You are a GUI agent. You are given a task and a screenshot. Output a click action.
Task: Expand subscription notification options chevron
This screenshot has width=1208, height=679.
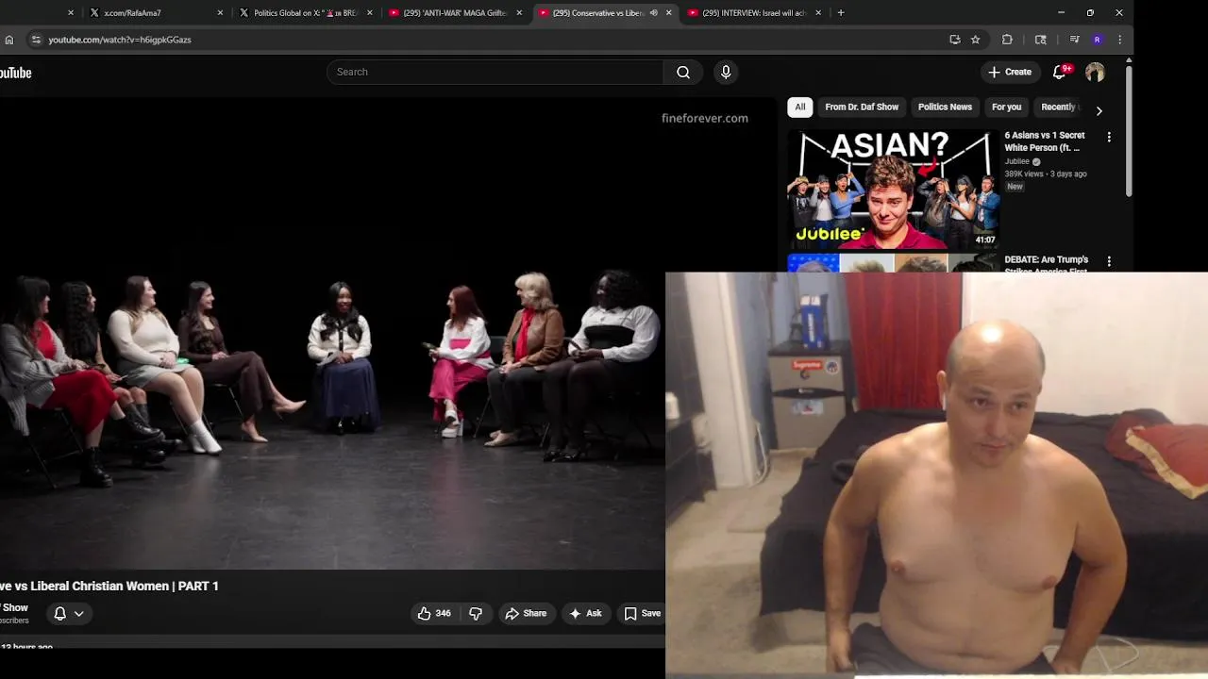[x=79, y=613]
